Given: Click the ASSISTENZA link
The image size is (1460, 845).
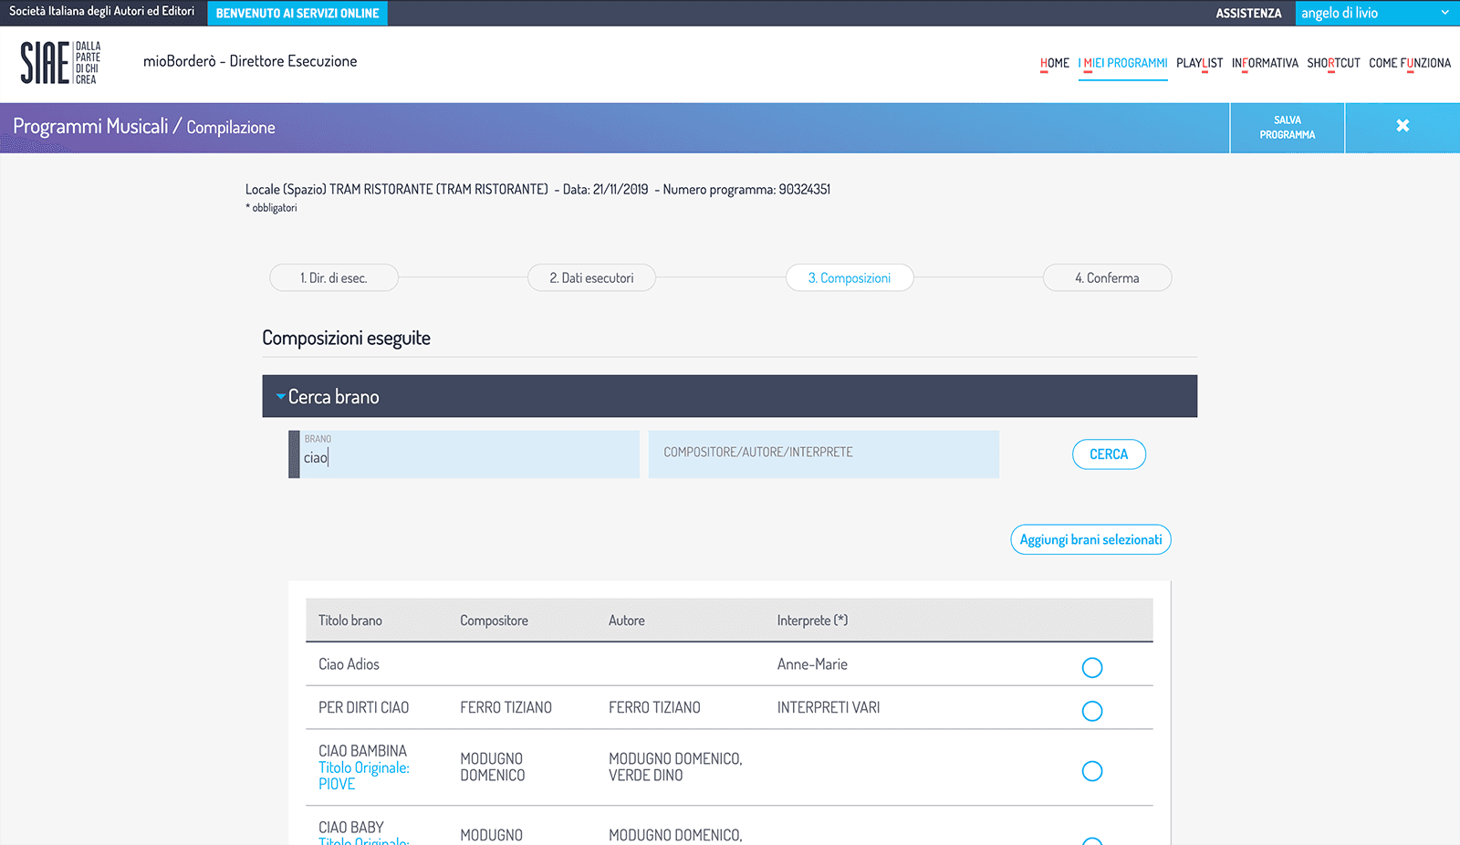Looking at the screenshot, I should click(x=1248, y=14).
